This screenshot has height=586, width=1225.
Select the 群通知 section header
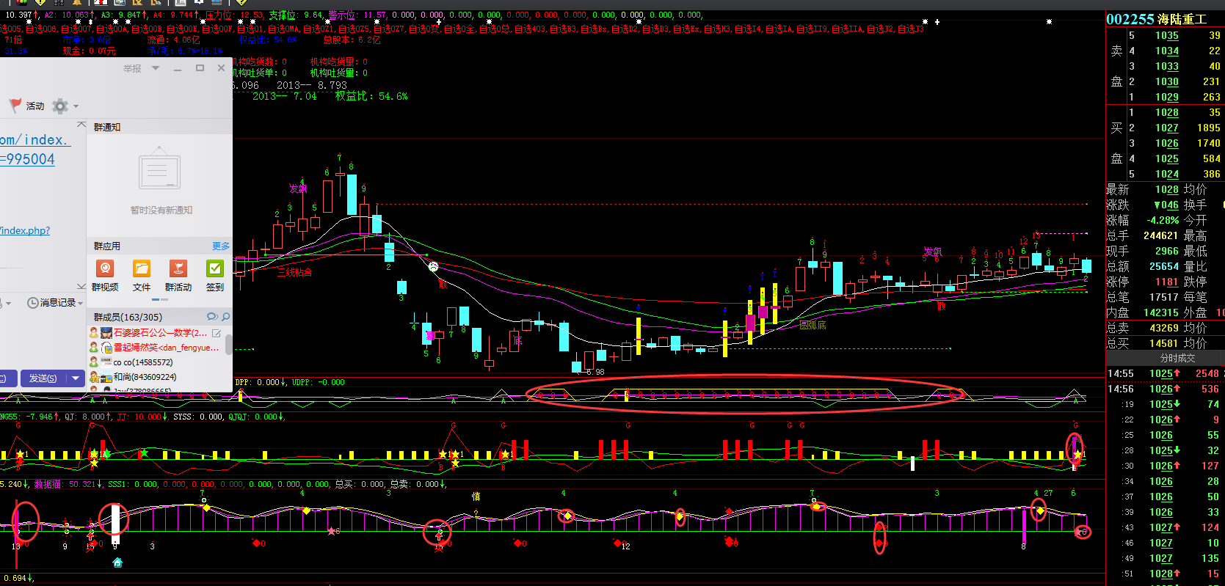(107, 127)
